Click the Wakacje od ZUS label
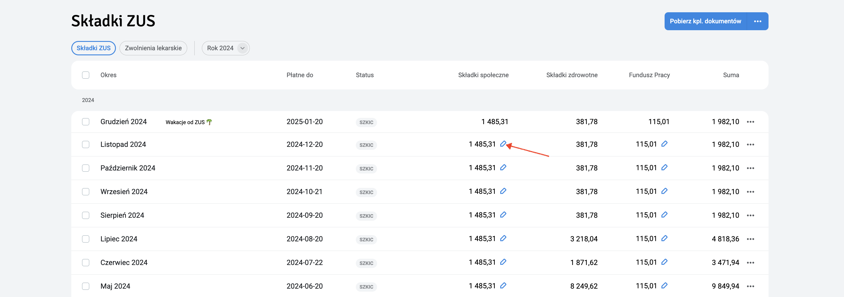Image resolution: width=844 pixels, height=297 pixels. point(189,122)
